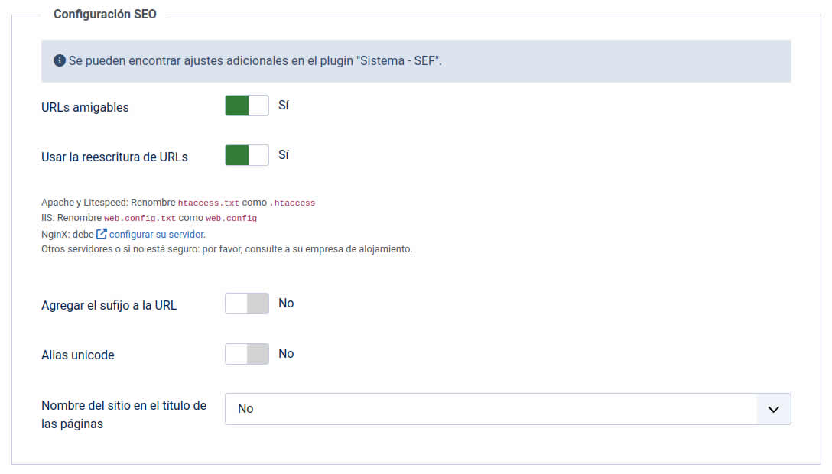Click the "Sí" text next to URLs amigables
The height and width of the screenshot is (474, 832).
[x=284, y=105]
